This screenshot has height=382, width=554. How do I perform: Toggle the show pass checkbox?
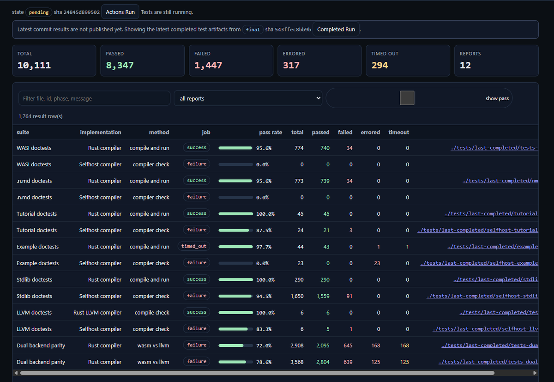pos(407,98)
